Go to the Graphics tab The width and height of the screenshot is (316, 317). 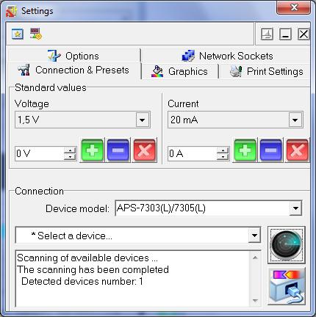coord(179,71)
